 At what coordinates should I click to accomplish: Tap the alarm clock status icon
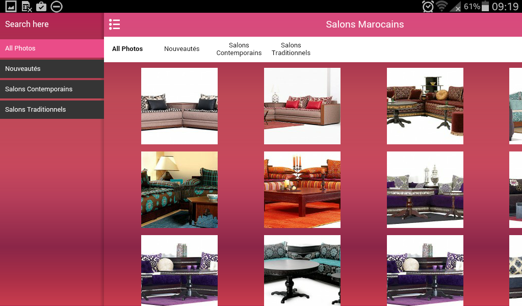(428, 6)
